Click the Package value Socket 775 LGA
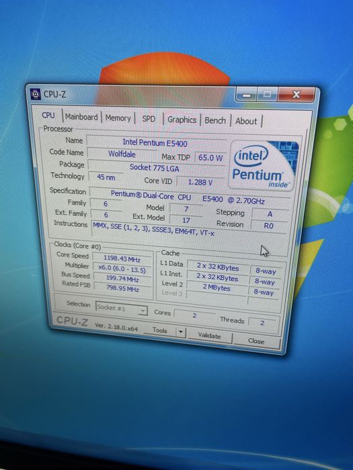The height and width of the screenshot is (470, 353). [156, 168]
